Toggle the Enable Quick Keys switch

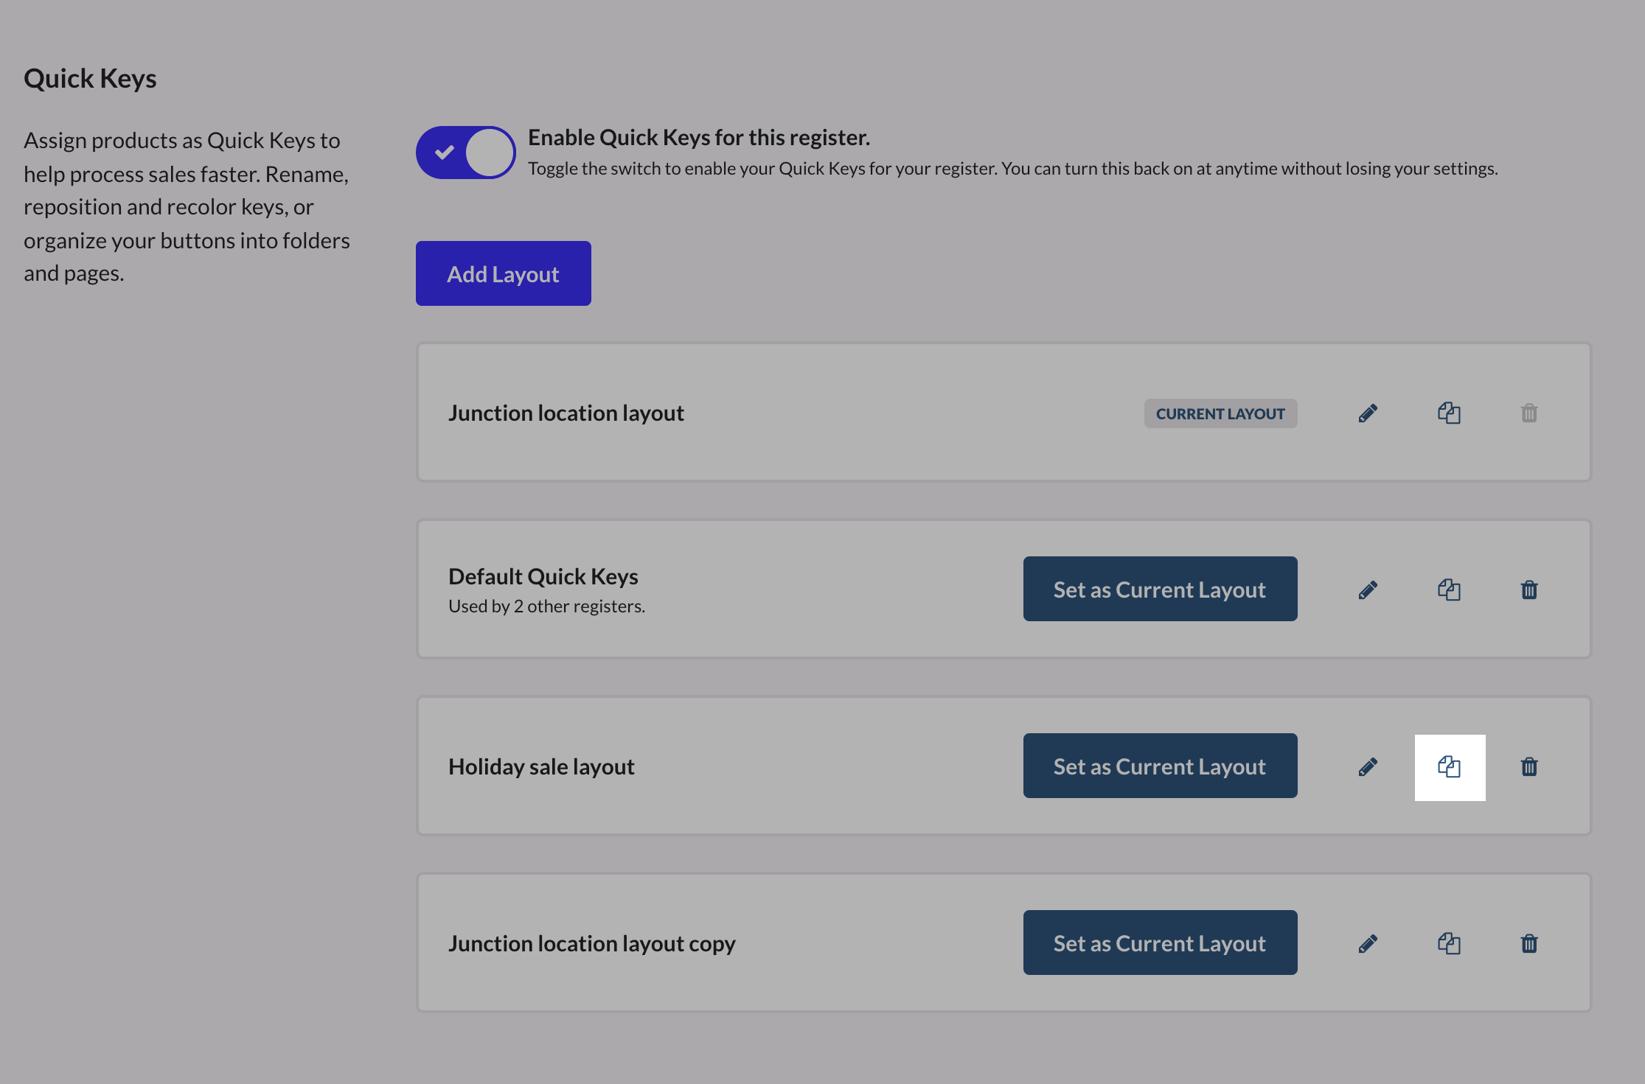(465, 153)
